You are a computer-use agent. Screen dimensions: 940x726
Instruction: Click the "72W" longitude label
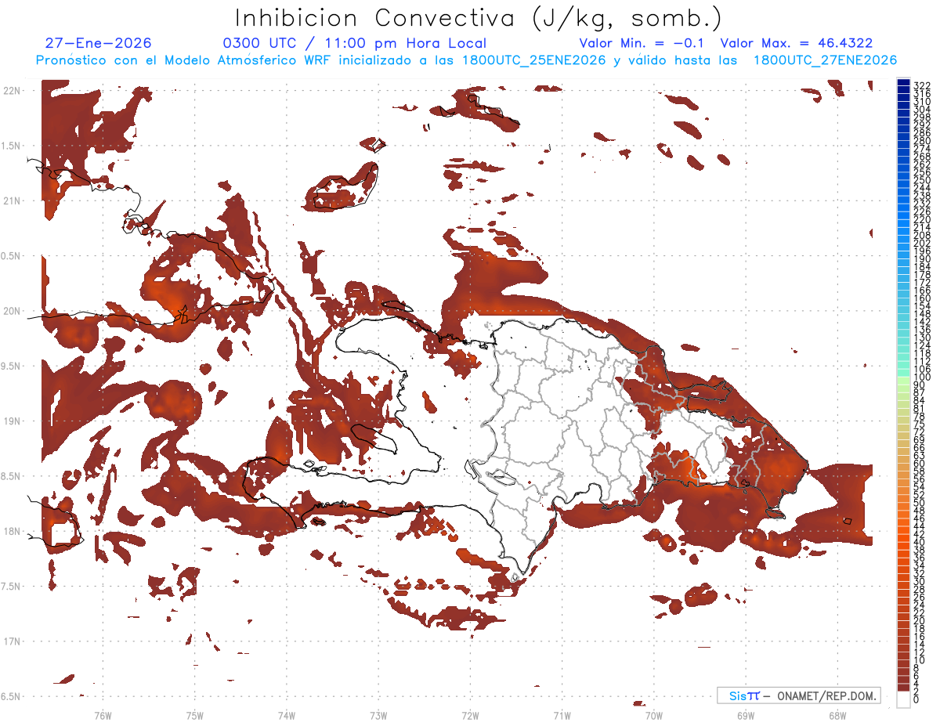pyautogui.click(x=470, y=715)
